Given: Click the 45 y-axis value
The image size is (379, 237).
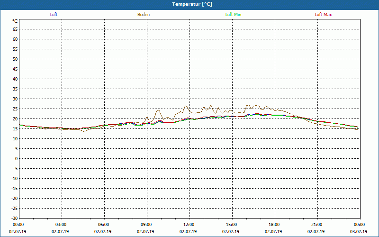Looking at the screenshot, I should pyautogui.click(x=15, y=69).
